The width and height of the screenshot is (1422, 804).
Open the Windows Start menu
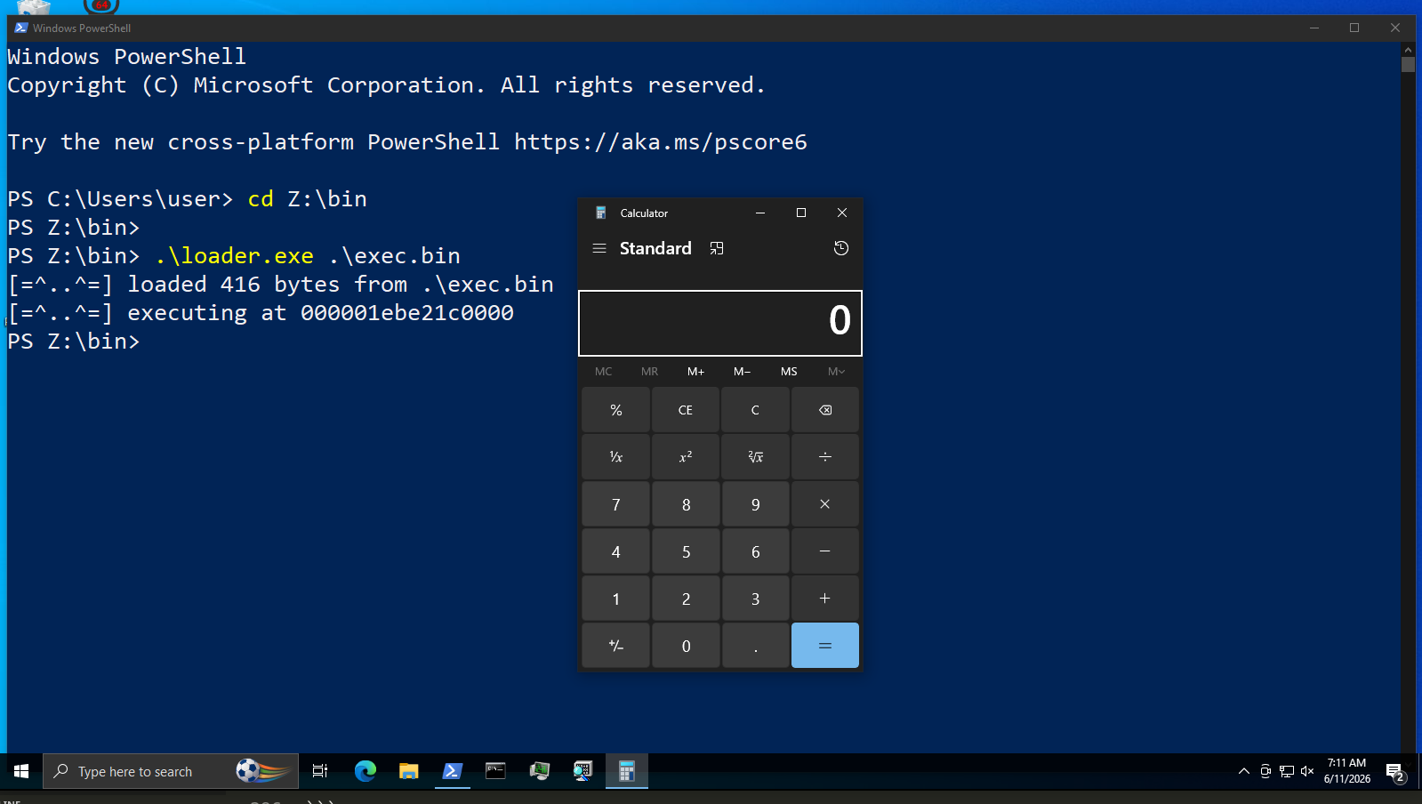pos(21,771)
